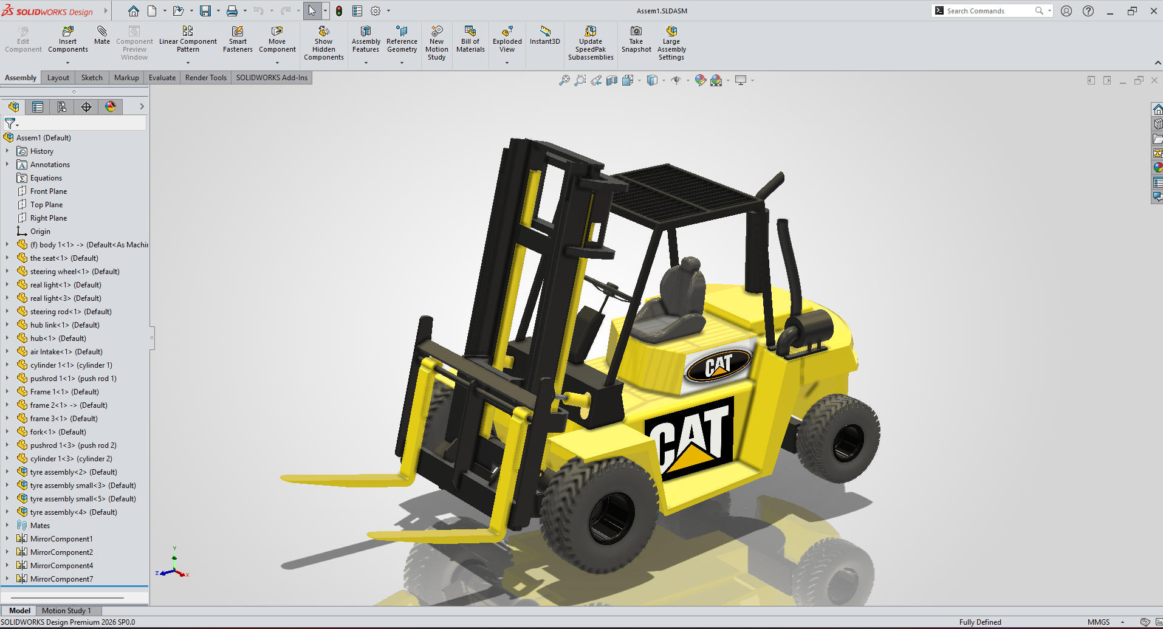
Task: Take a Snapshot of the assembly
Action: pyautogui.click(x=636, y=40)
